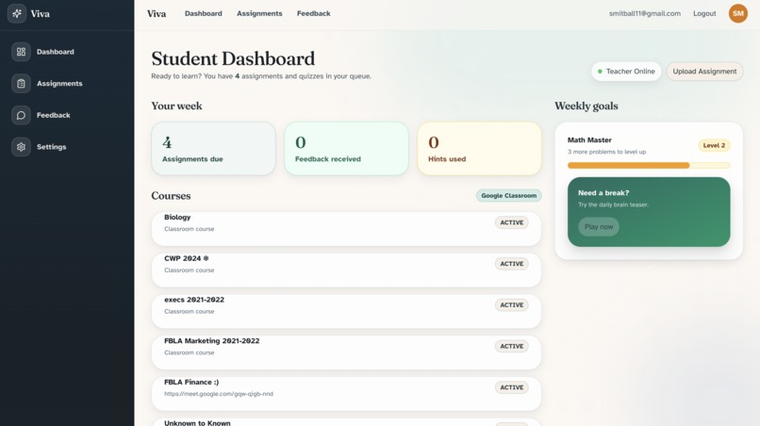Go to Assignments in the top navigation
Viewport: 760px width, 426px height.
pos(259,13)
